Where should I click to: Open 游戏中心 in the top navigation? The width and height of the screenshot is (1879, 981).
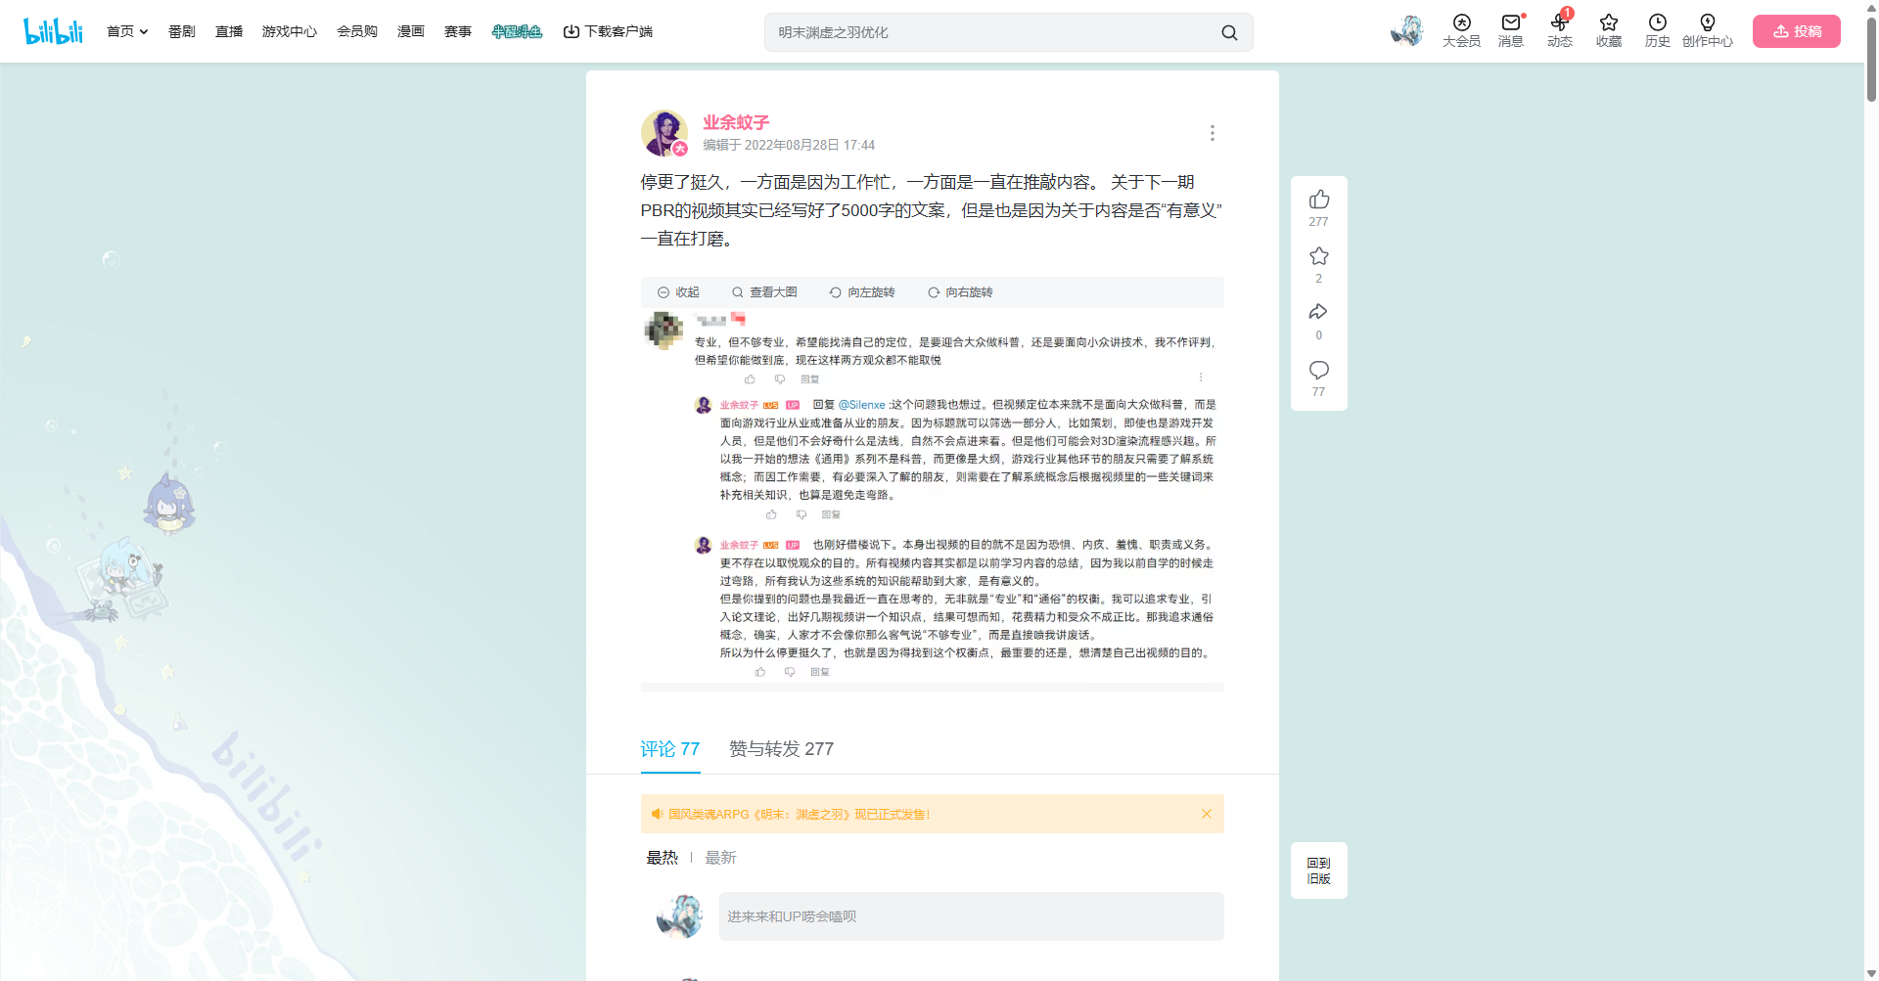click(x=289, y=32)
